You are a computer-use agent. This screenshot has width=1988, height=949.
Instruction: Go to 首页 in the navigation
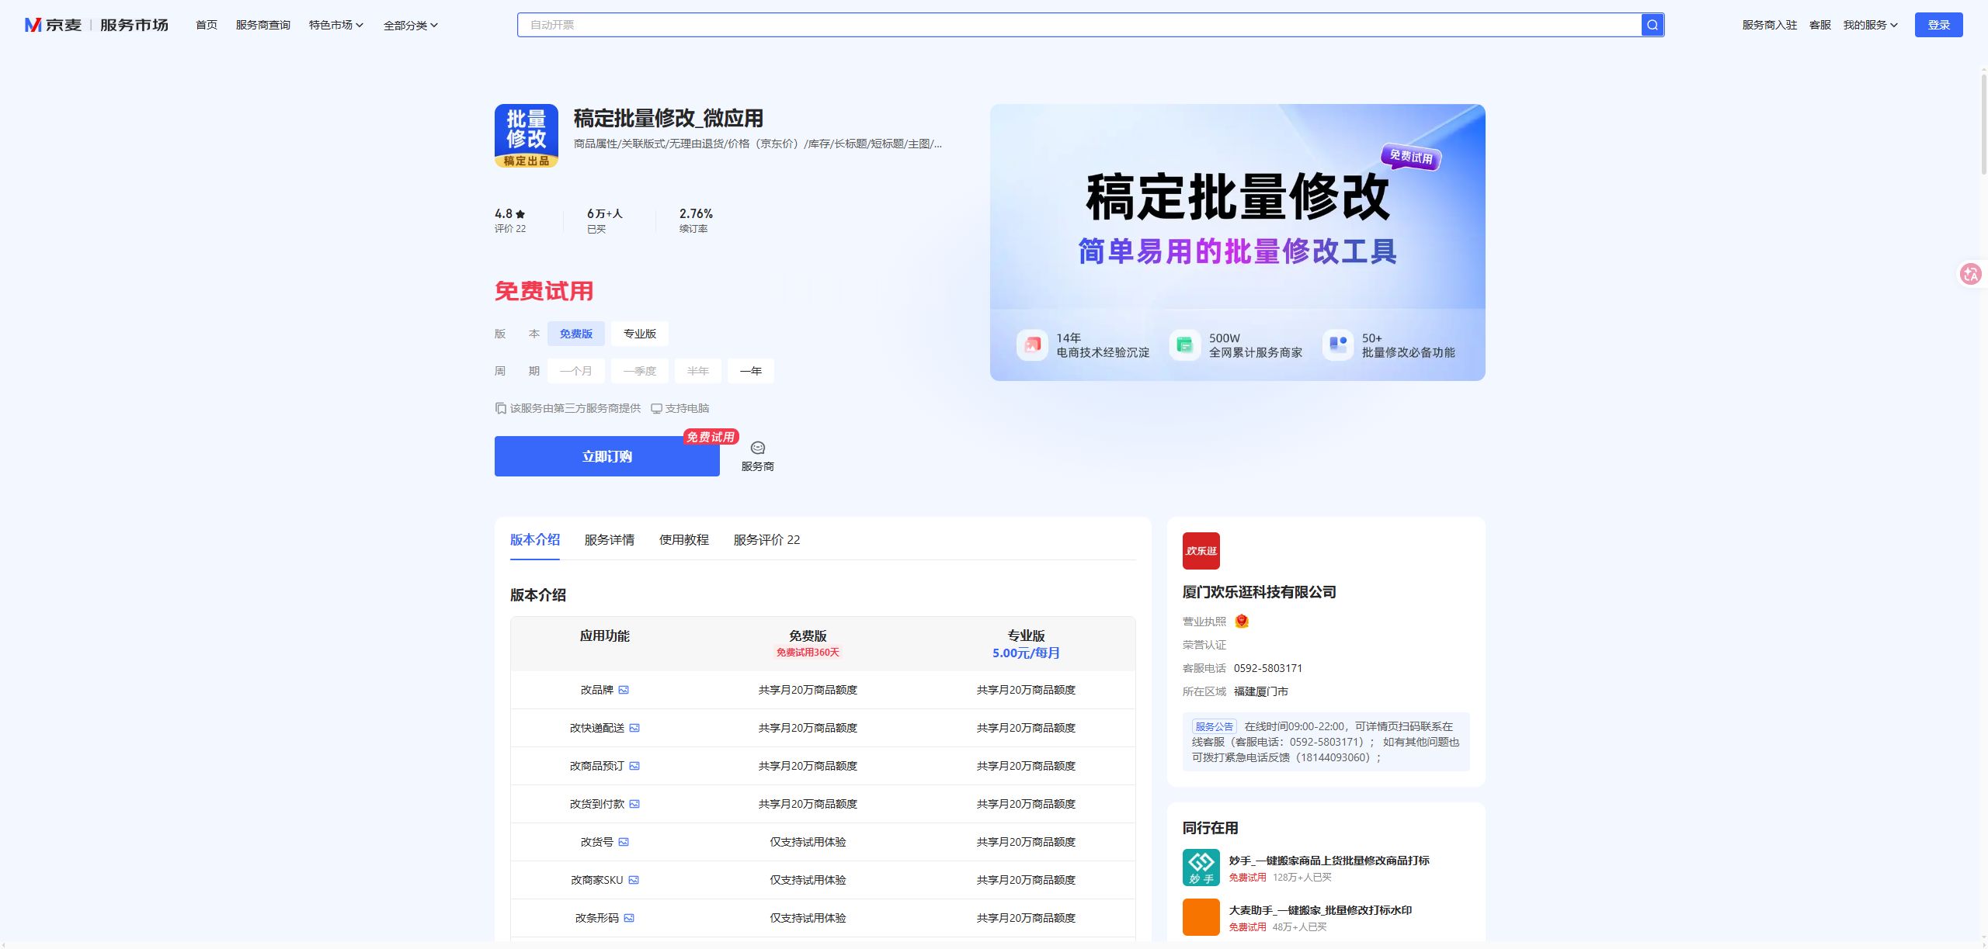tap(207, 25)
